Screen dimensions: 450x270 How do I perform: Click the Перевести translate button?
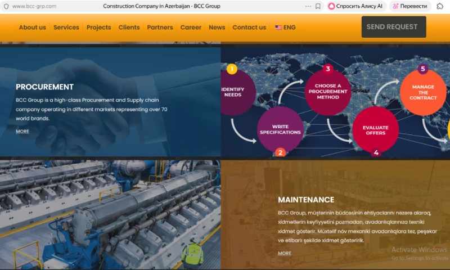pos(410,6)
